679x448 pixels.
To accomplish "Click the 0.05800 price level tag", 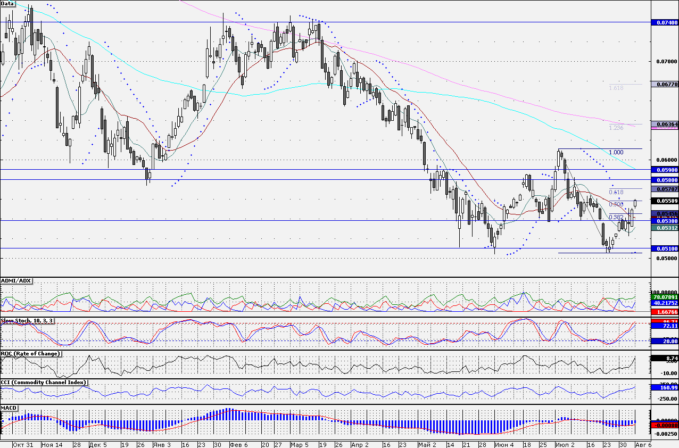I will click(x=665, y=180).
